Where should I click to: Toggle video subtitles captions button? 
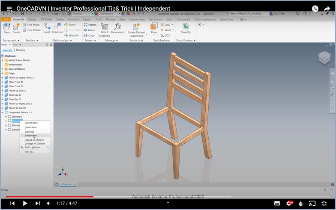(x=277, y=204)
